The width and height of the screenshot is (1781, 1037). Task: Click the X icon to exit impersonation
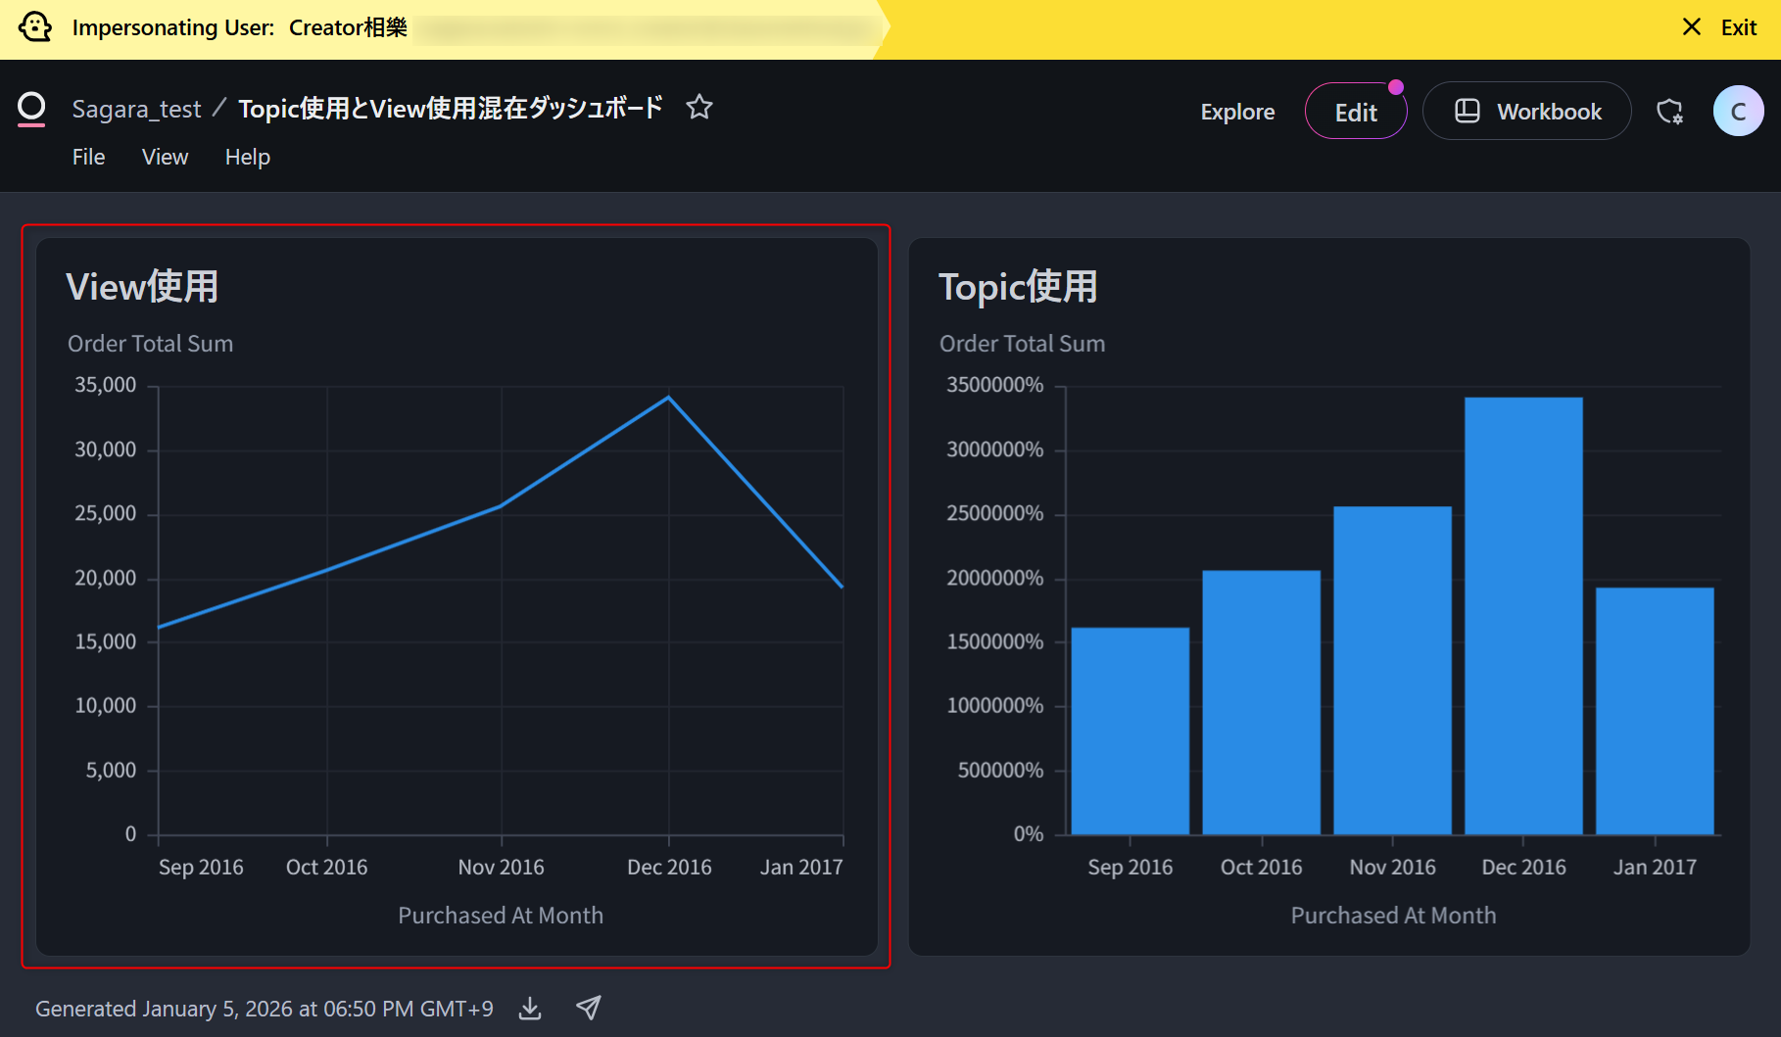tap(1691, 27)
